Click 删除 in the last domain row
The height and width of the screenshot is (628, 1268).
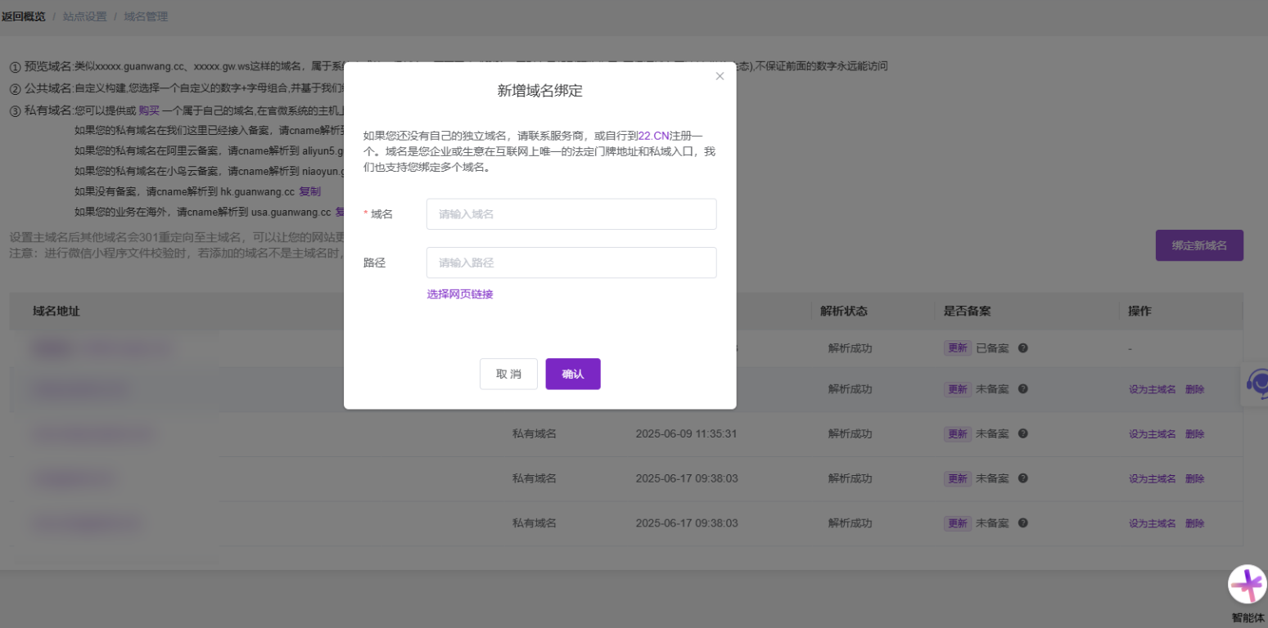point(1194,523)
